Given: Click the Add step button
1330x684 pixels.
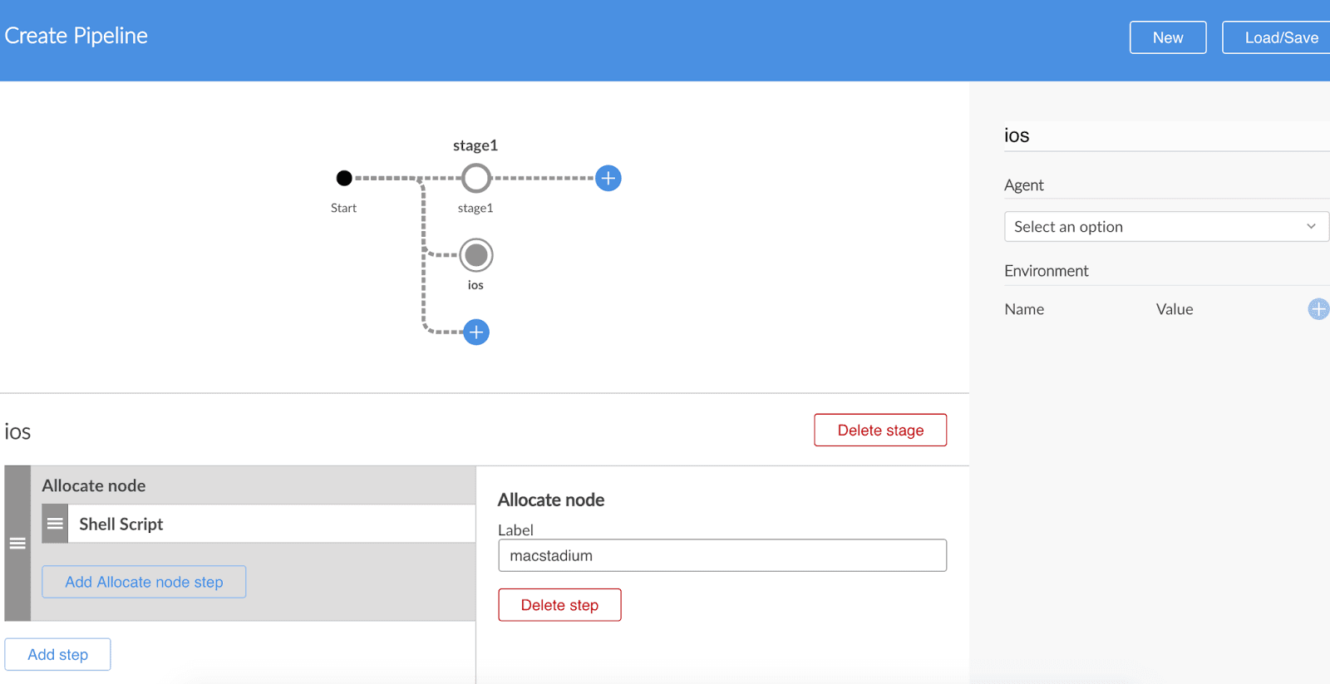Looking at the screenshot, I should [x=57, y=655].
